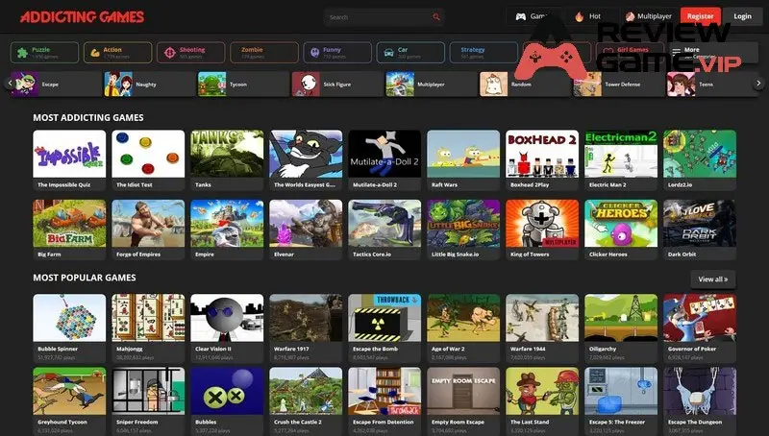Select the Shooting category
Screen dimensions: 769x436
[x=190, y=53]
